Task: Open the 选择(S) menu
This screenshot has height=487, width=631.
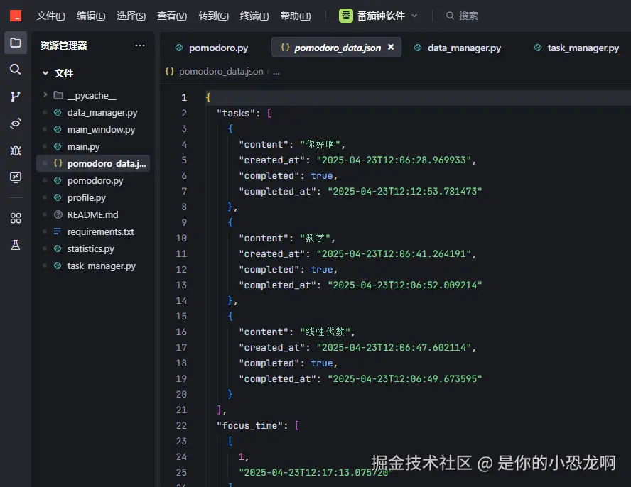Action: click(x=131, y=16)
